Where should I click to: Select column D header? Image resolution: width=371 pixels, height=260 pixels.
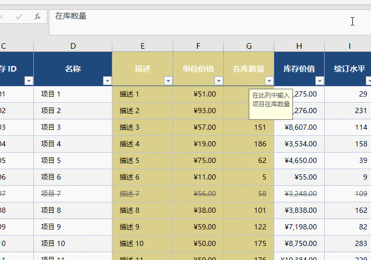click(73, 46)
